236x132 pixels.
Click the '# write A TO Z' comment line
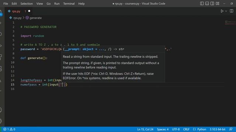coord(60,45)
